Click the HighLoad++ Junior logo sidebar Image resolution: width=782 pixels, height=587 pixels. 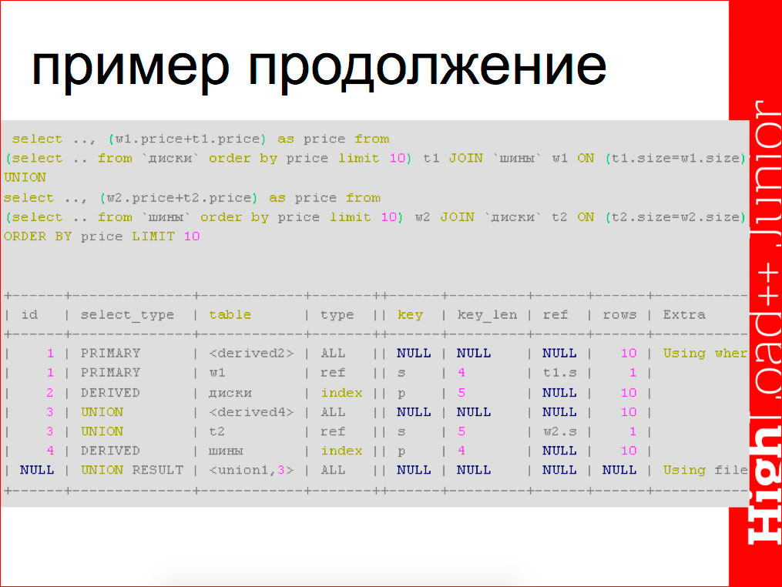pos(759,308)
